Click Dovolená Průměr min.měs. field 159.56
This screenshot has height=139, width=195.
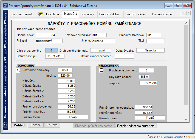(x=67, y=112)
